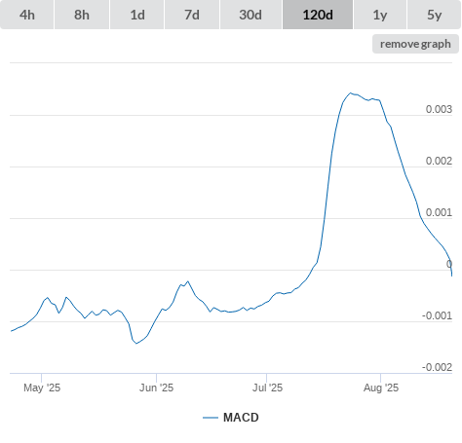Click the 0.002 y-axis label

(439, 161)
